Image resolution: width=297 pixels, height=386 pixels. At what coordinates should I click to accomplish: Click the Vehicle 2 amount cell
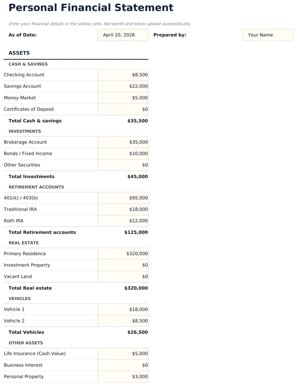123,321
